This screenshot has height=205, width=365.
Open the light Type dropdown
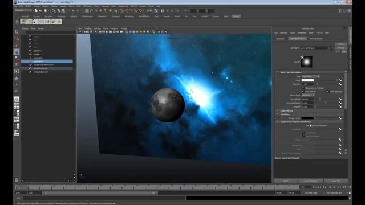311,76
